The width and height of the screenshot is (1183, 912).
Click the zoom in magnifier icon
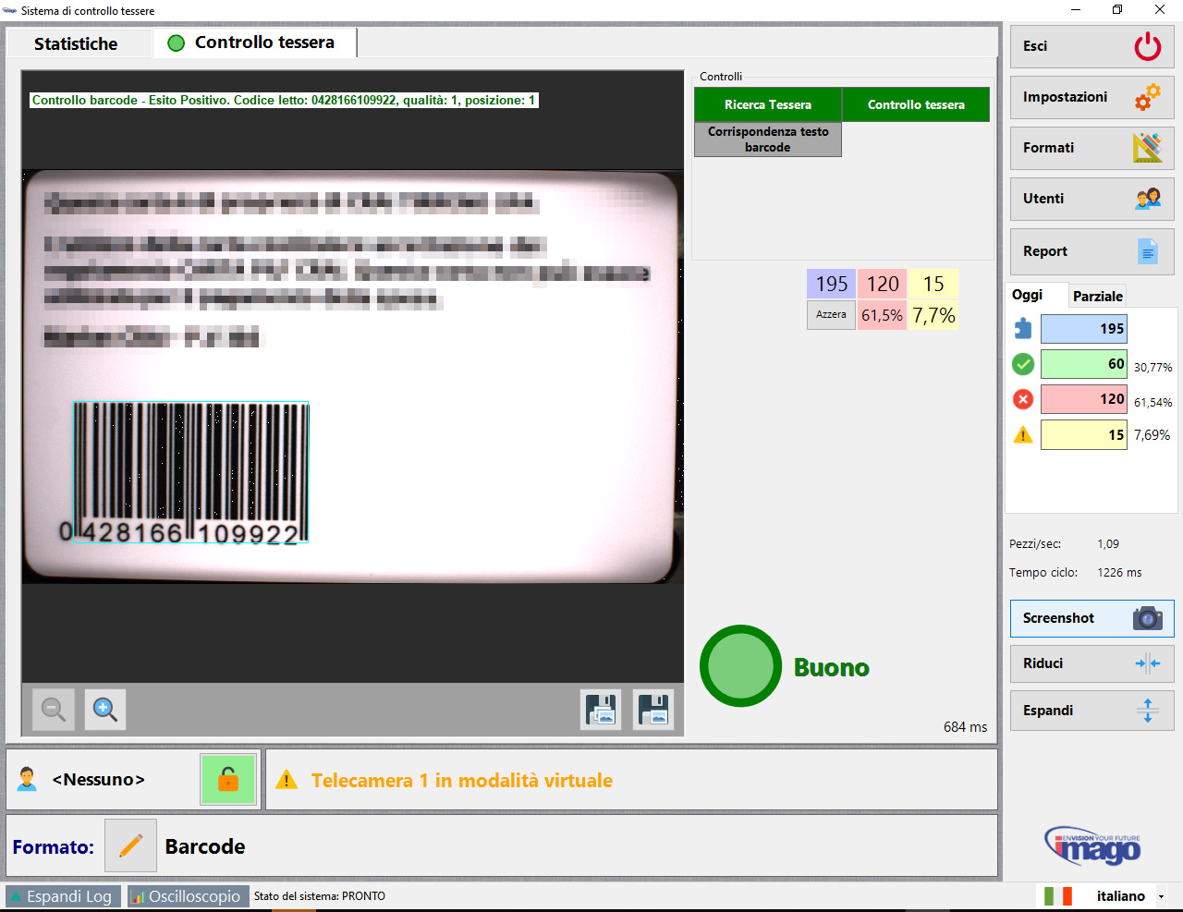[105, 710]
